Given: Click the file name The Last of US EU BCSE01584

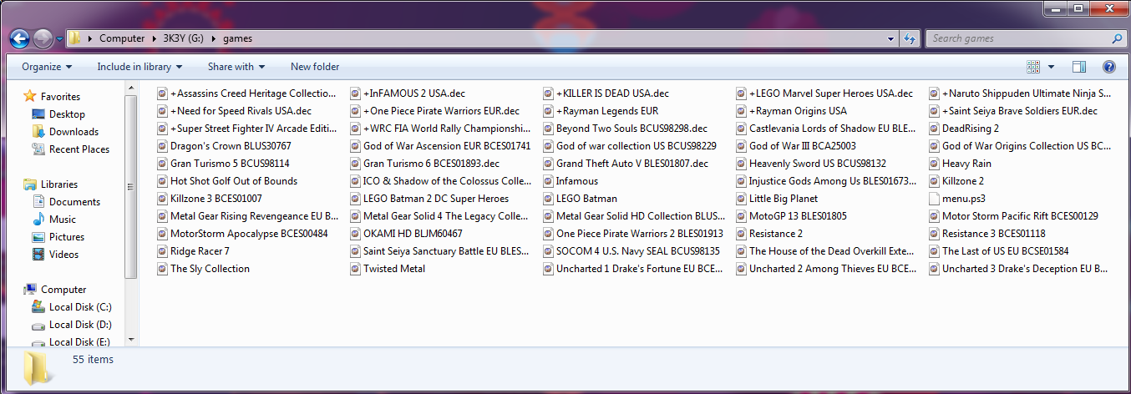Looking at the screenshot, I should tap(1006, 251).
